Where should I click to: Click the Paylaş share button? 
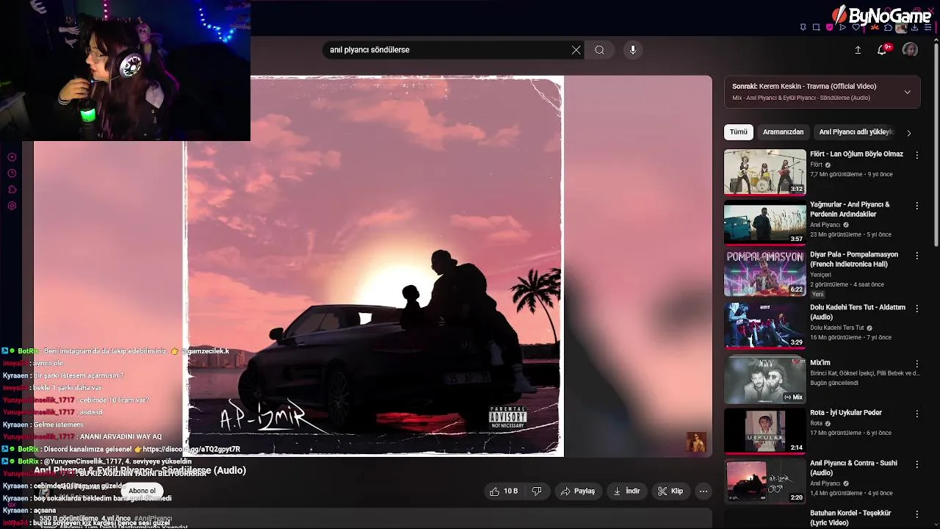pos(577,491)
